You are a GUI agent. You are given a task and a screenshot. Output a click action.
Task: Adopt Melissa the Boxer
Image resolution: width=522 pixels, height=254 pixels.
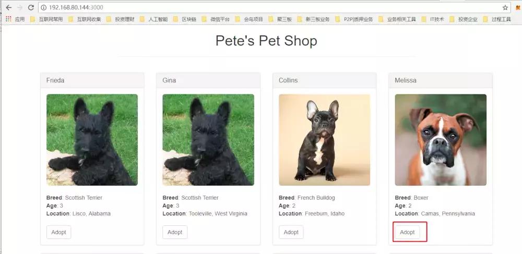[407, 232]
